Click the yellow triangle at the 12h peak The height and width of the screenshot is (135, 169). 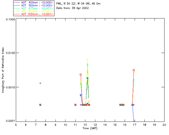point(88,59)
